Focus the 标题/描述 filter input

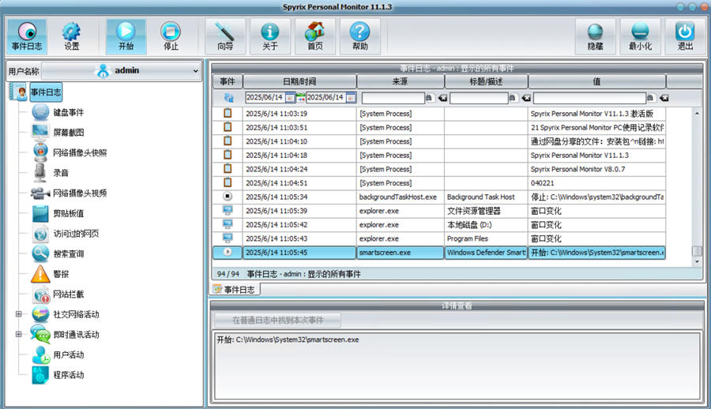click(479, 98)
